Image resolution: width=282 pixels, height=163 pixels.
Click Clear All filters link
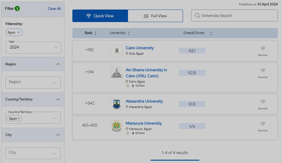pyautogui.click(x=54, y=9)
